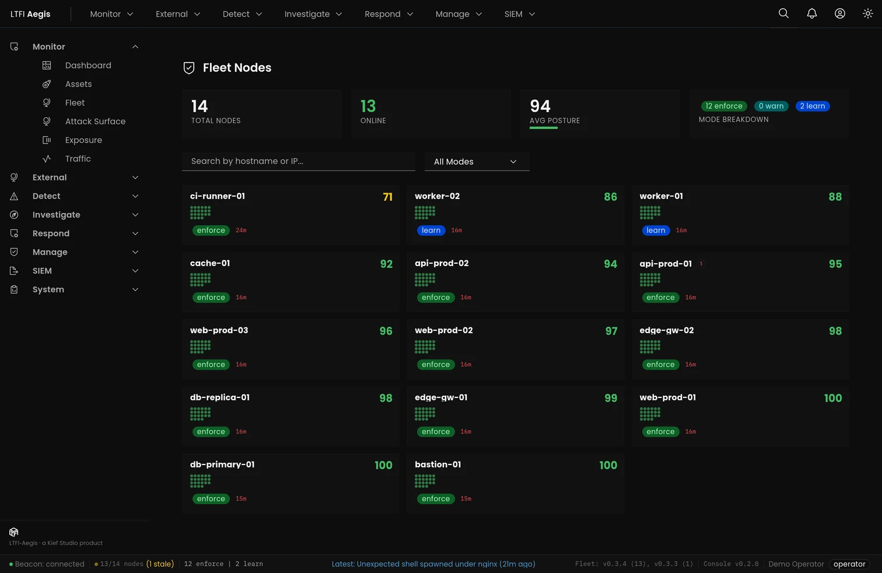Click the Attack Surface sidebar icon
Screen dimensions: 882x573
coord(47,121)
